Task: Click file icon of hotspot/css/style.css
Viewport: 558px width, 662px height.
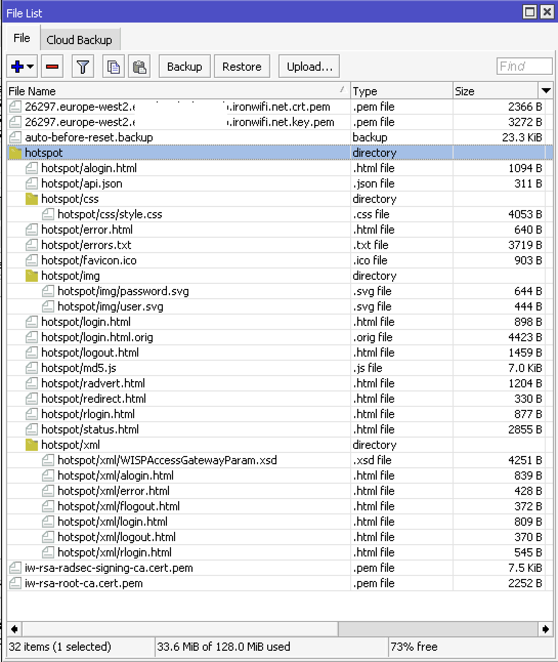Action: (48, 214)
